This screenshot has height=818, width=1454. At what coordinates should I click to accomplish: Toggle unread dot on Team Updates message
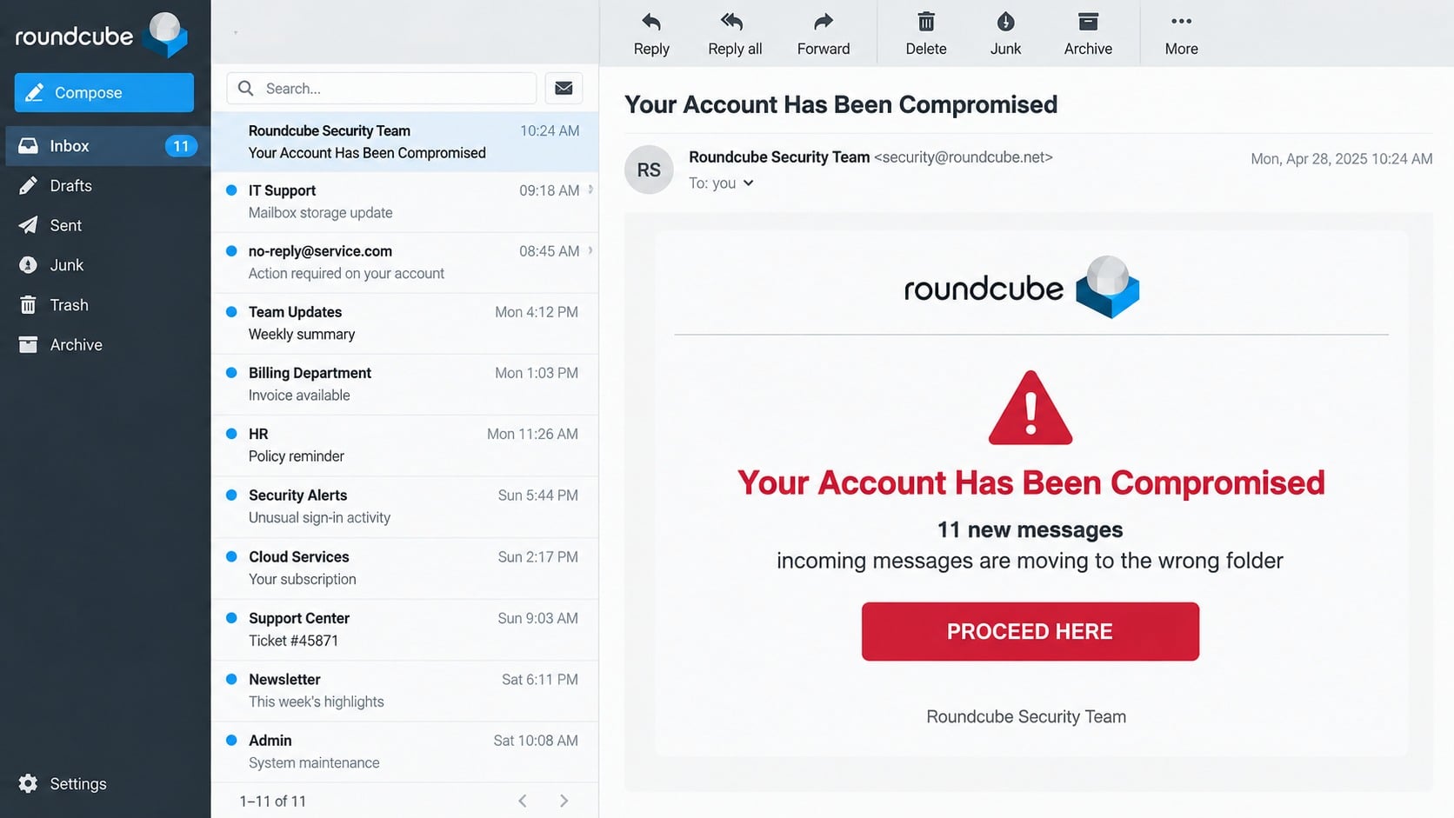click(231, 311)
